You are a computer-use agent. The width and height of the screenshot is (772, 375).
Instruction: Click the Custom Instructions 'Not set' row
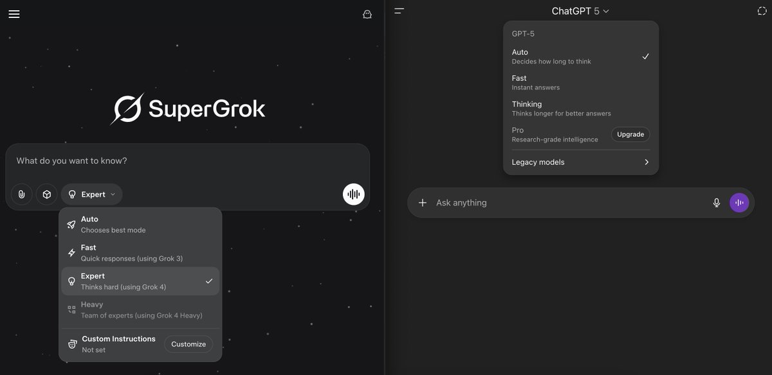pos(140,344)
